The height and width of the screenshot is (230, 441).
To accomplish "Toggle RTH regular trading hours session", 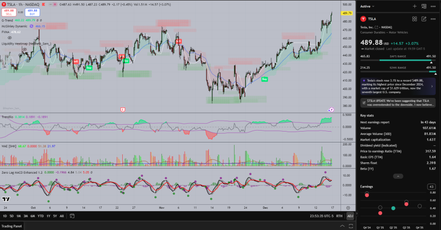I will click(339, 216).
